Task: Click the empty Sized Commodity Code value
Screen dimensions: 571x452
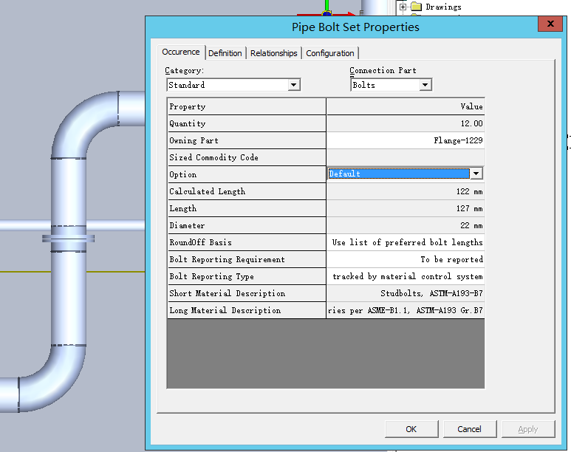Action: pos(406,157)
